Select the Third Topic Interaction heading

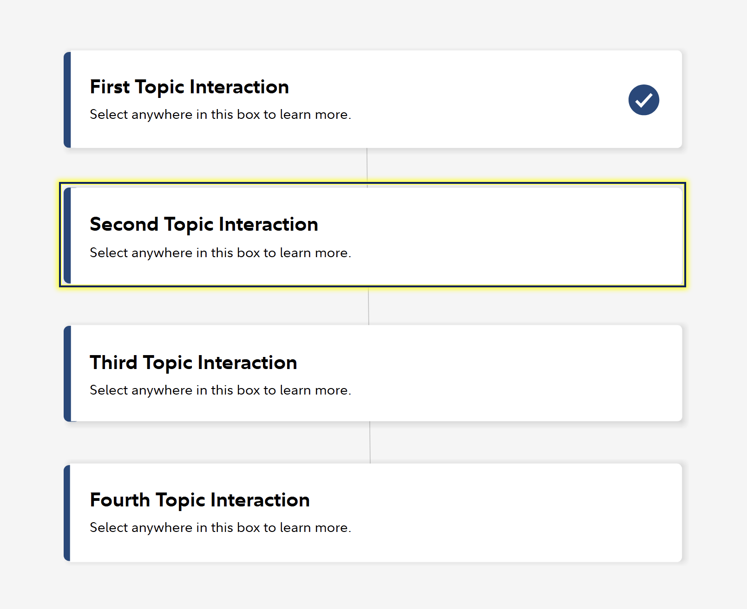pyautogui.click(x=193, y=363)
